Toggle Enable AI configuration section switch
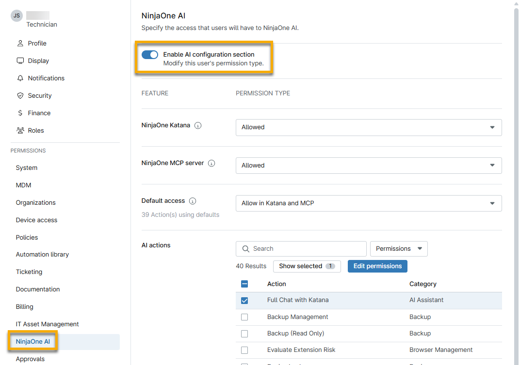Screen dimensions: 520x365 coord(150,55)
